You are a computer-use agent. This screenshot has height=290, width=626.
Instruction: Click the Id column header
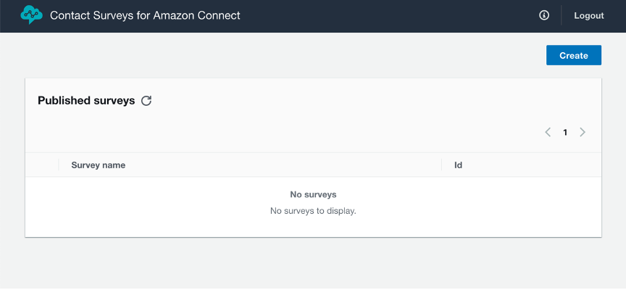click(x=458, y=165)
